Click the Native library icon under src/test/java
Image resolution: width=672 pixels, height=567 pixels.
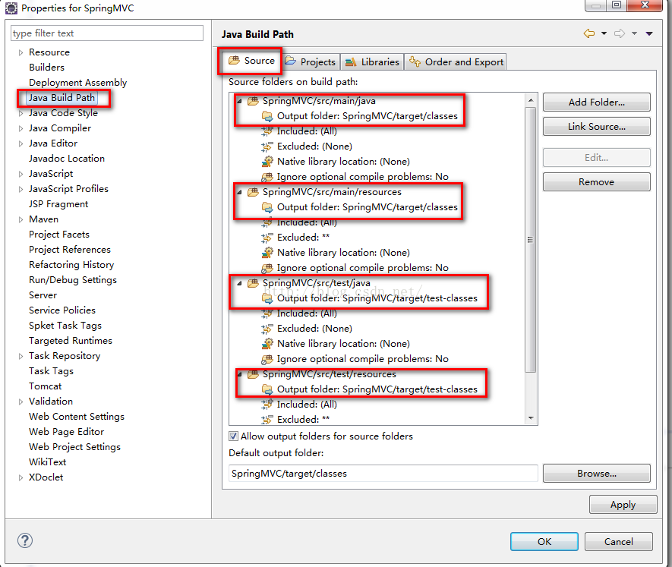point(267,344)
